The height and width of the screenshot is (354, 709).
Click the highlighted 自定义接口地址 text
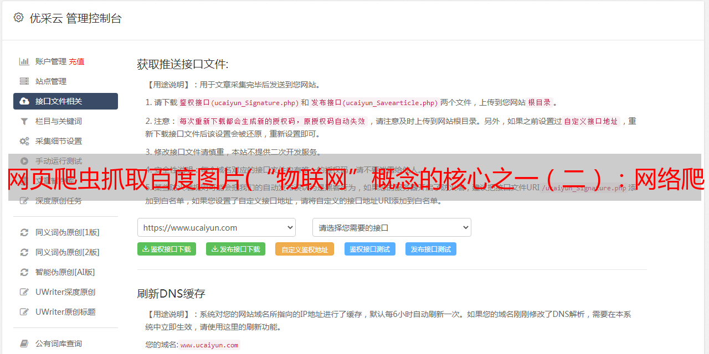click(x=591, y=121)
